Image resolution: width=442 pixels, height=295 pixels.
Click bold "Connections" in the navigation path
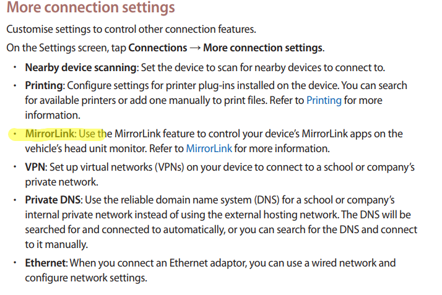157,48
